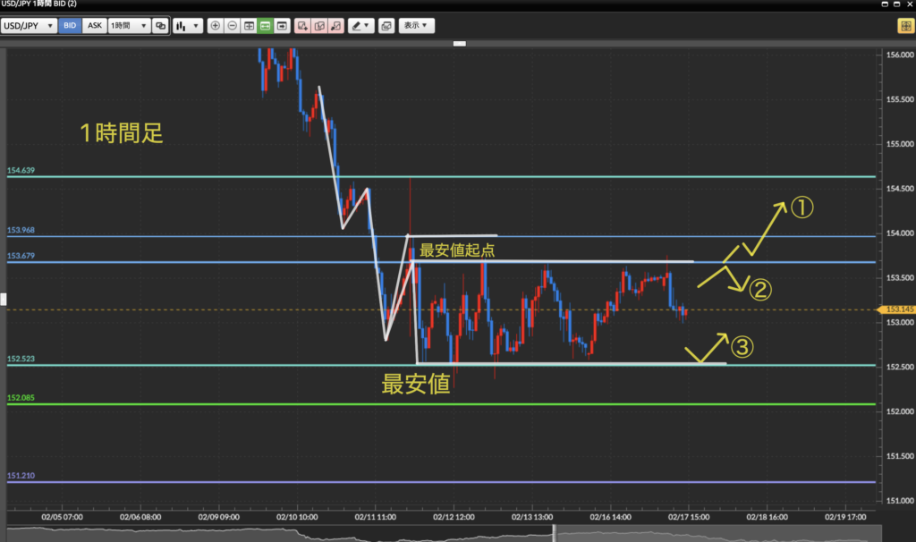Viewport: 916px width, 542px height.
Task: Click the 153.145 current price label
Action: click(x=897, y=309)
